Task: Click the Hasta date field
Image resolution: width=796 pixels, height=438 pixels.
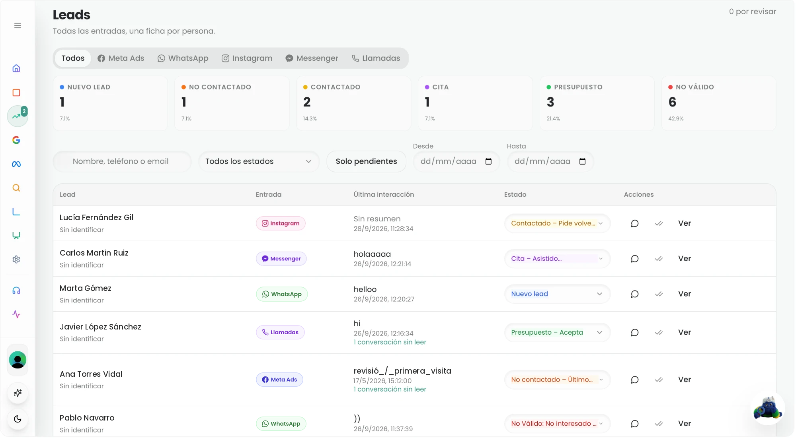Action: (x=550, y=162)
